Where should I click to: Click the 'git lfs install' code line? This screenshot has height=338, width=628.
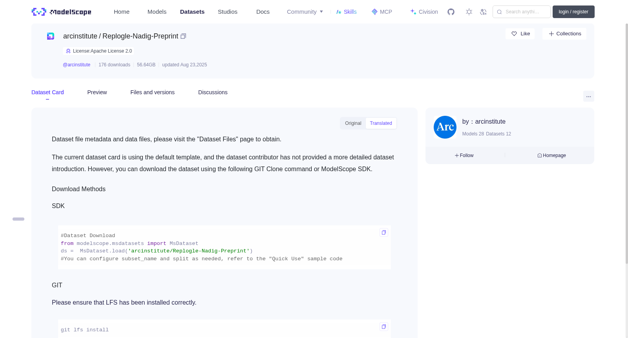(x=85, y=330)
